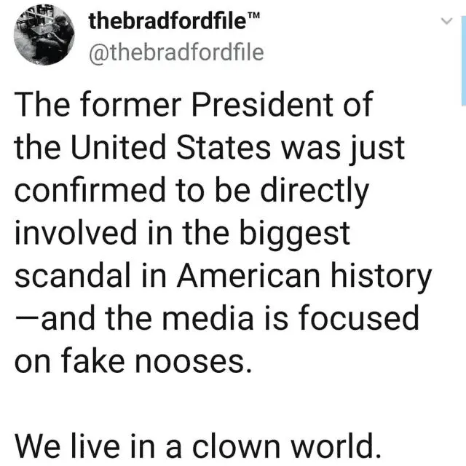466x466 pixels.
Task: Click the word "media" in the tweet
Action: (242, 318)
